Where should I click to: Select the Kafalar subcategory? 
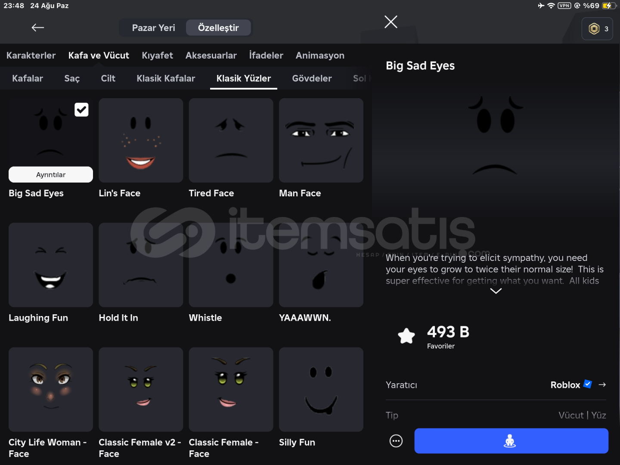28,78
